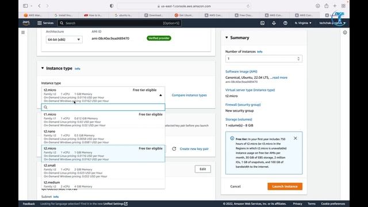Open the Services grid menu

(x=45, y=23)
